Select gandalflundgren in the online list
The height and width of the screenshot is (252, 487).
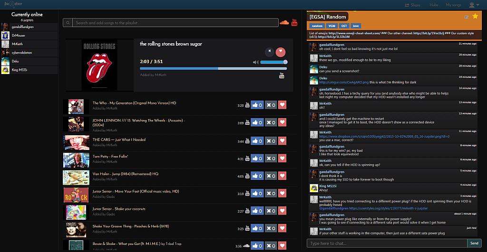pyautogui.click(x=29, y=27)
